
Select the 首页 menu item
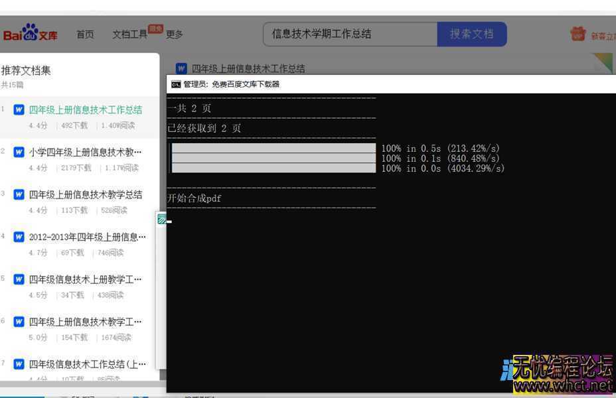pyautogui.click(x=85, y=34)
